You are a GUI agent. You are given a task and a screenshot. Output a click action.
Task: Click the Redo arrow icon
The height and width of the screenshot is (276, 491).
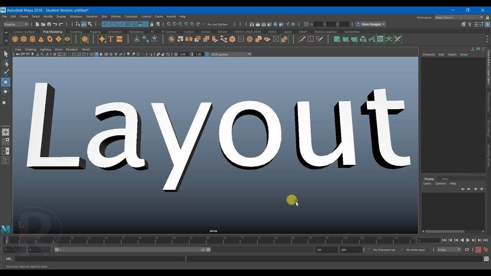[61, 24]
